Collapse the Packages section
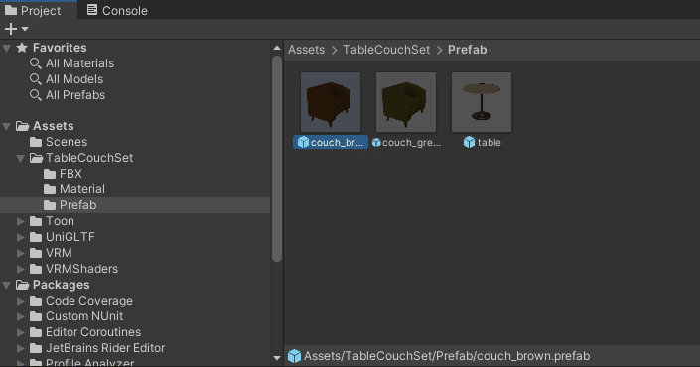Image resolution: width=700 pixels, height=367 pixels. (x=7, y=285)
